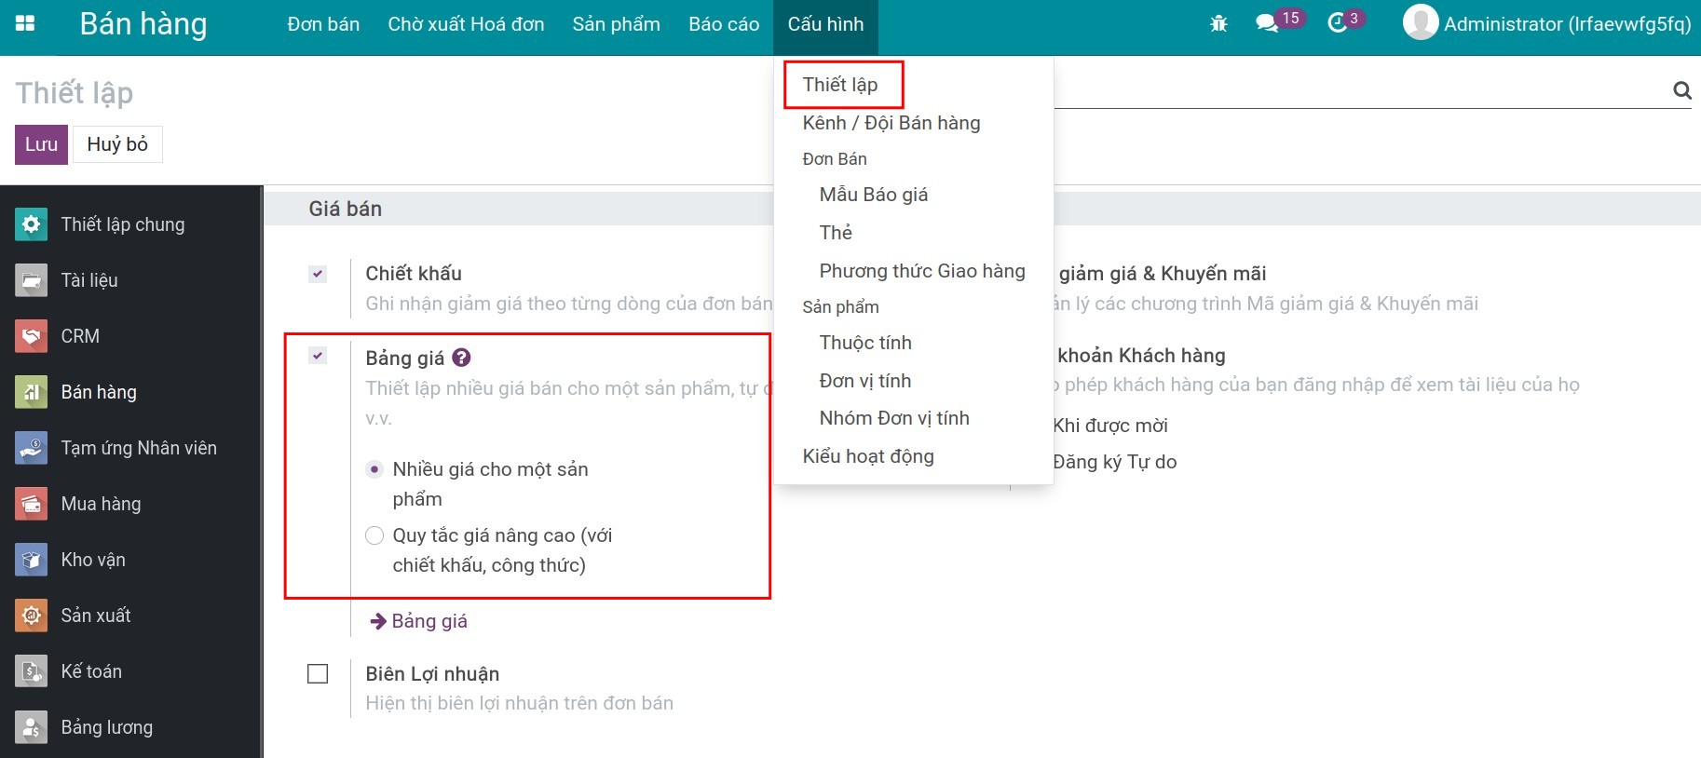1701x758 pixels.
Task: Open Tài liệu settings tab
Action: 130,280
